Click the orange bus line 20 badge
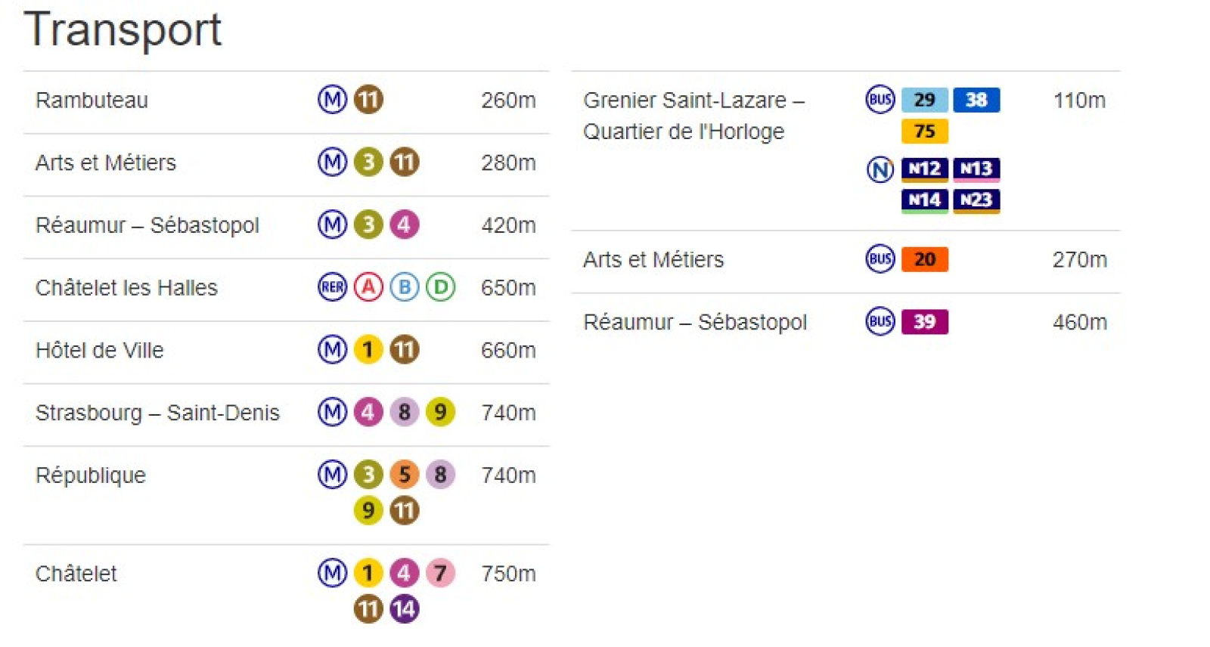Viewport: 1210px width, 647px height. click(x=924, y=259)
